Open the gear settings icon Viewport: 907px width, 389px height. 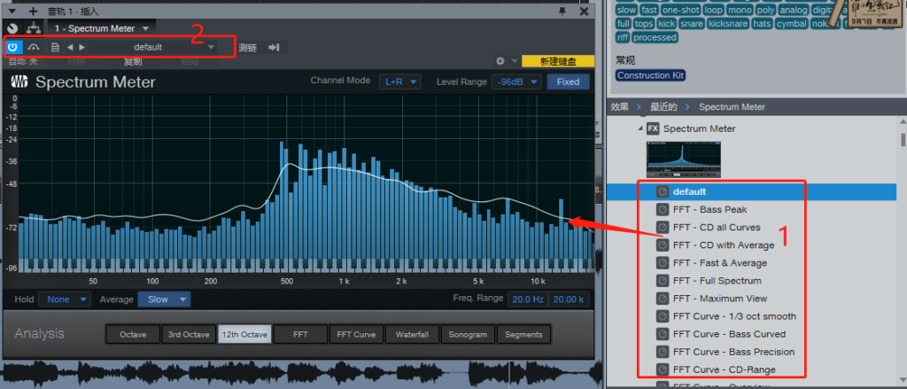pyautogui.click(x=500, y=61)
